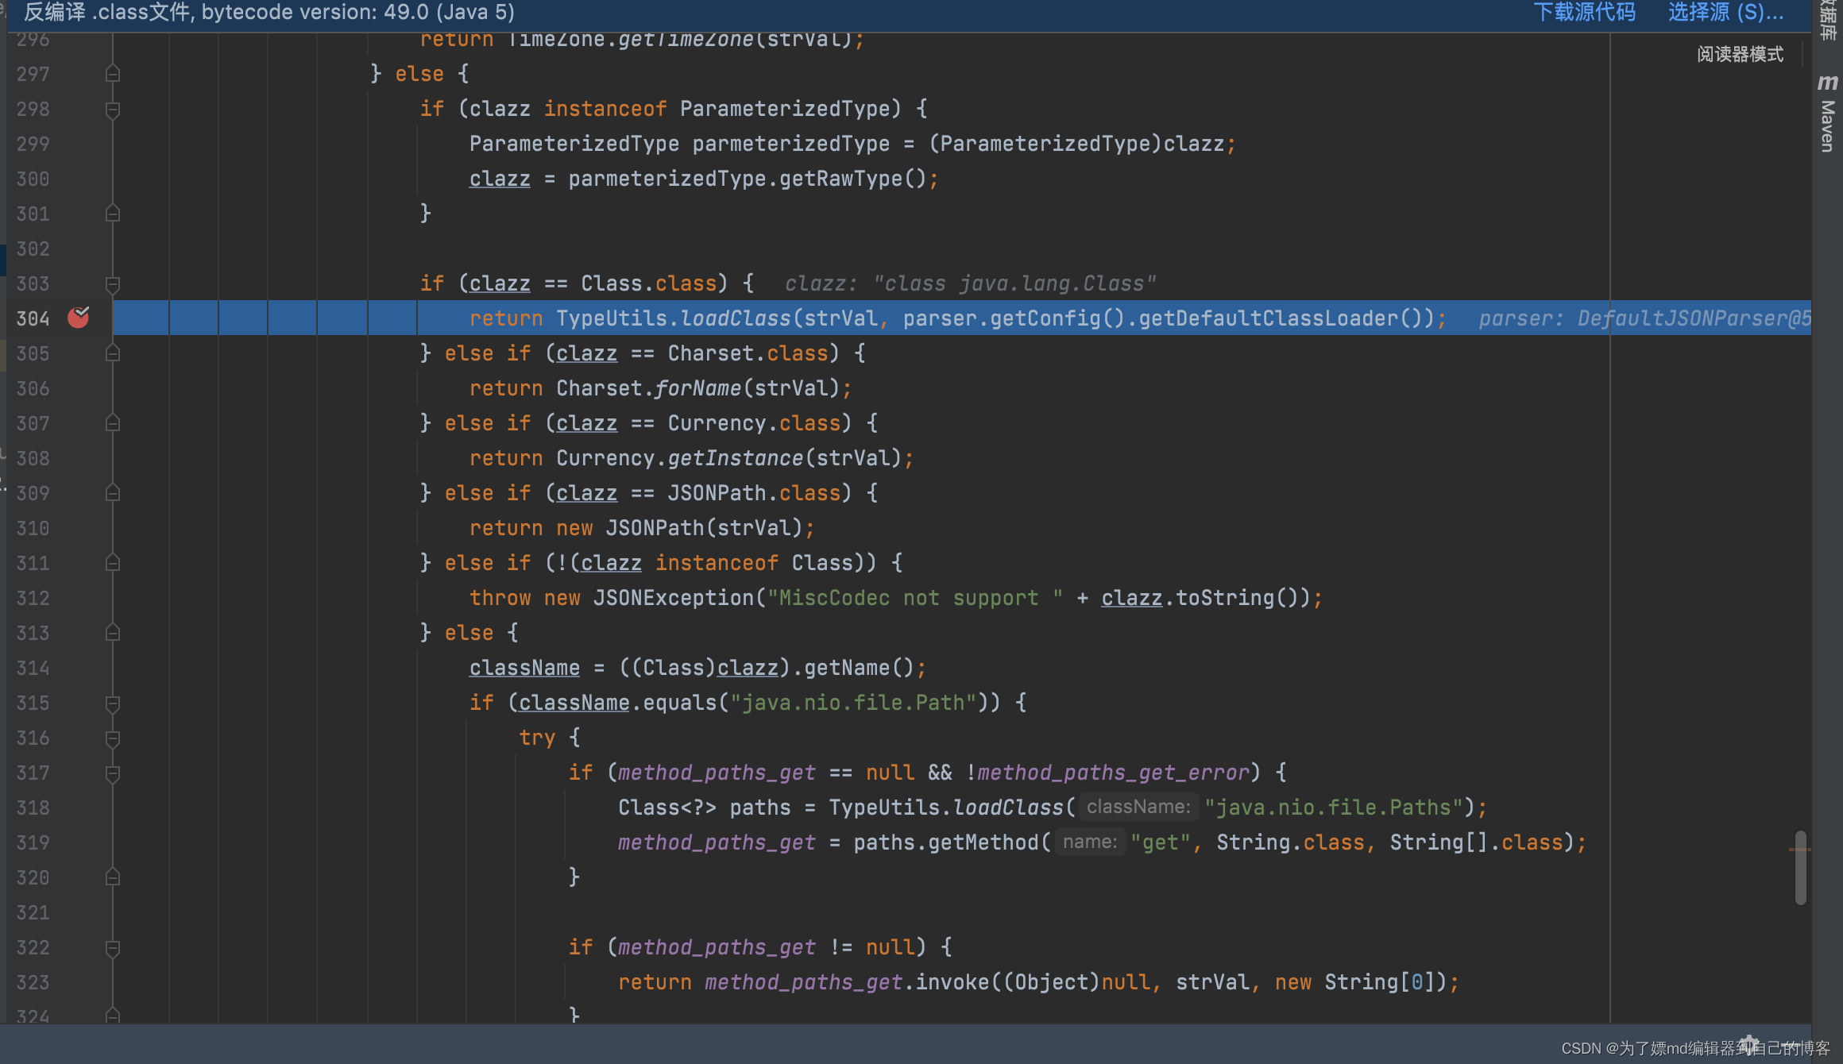Collapse fold marker at line 303

click(113, 283)
